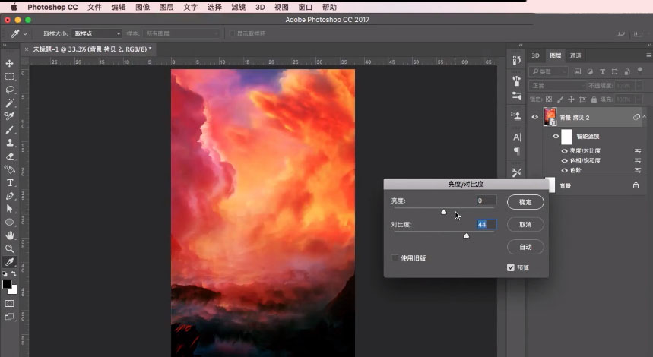Collapse the 背景 拷贝 2 smart filters list

click(x=645, y=117)
